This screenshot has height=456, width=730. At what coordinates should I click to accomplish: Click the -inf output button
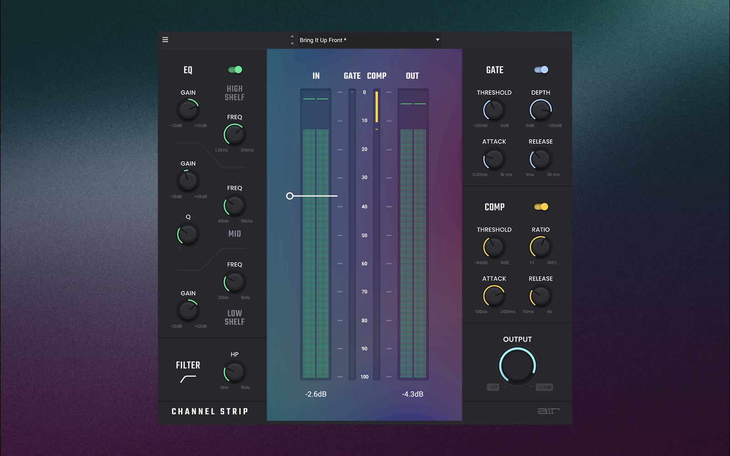click(493, 387)
